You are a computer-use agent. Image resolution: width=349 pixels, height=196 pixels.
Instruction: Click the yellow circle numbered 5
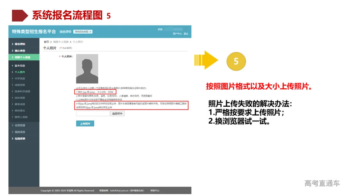click(x=236, y=61)
